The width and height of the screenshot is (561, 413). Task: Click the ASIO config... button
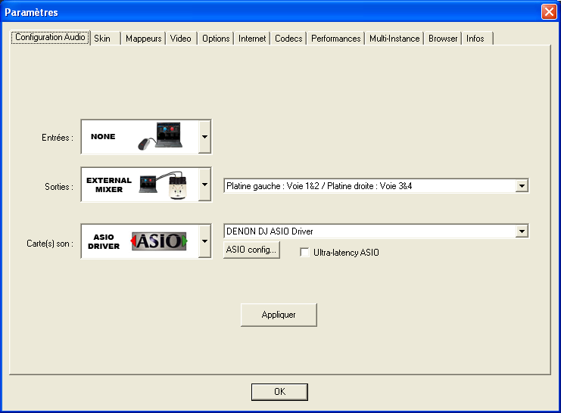coord(252,250)
